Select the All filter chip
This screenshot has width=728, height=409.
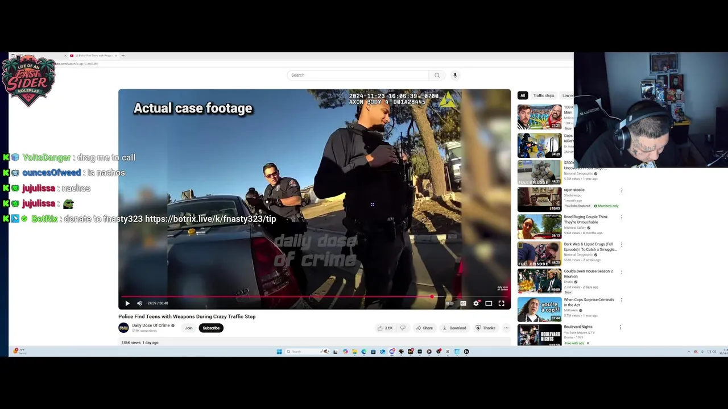point(523,95)
